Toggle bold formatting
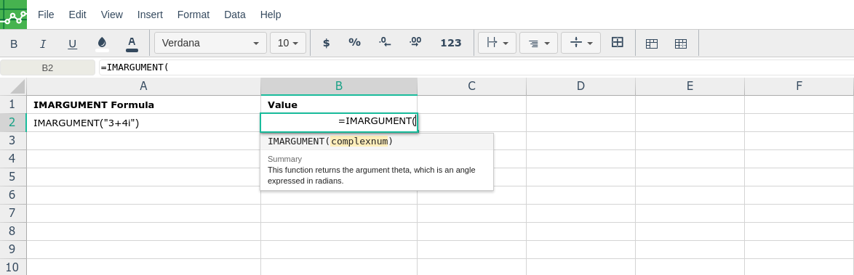854x275 pixels. (x=14, y=44)
